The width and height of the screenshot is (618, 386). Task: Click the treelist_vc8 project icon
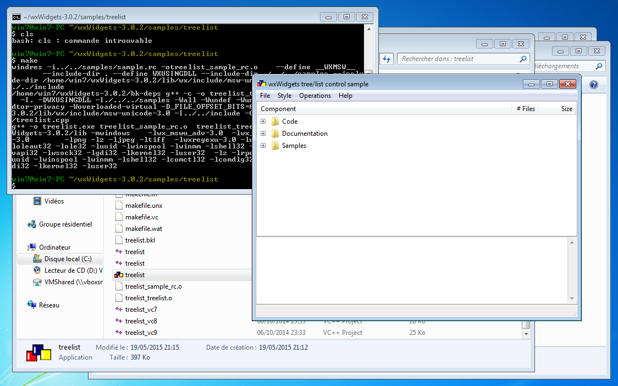point(119,321)
